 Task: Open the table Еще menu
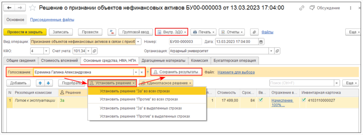pos(351,83)
